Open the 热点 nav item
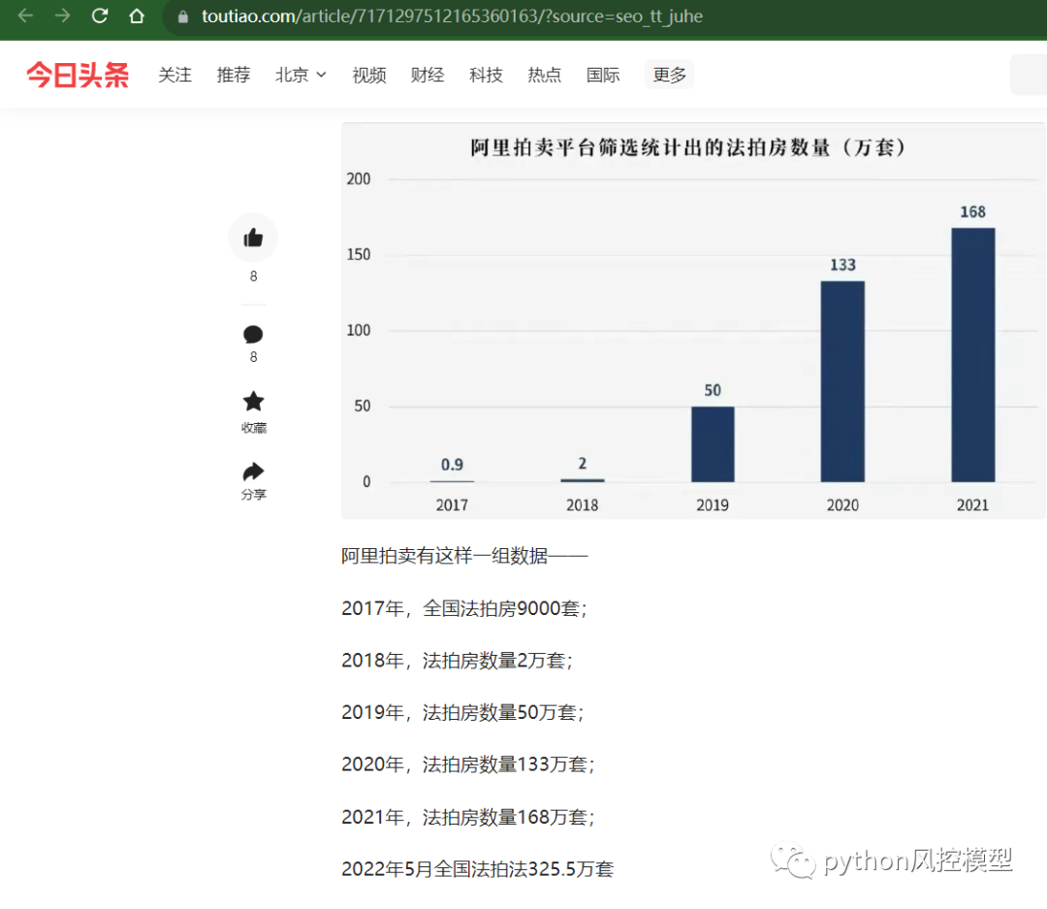The height and width of the screenshot is (909, 1047). 544,75
